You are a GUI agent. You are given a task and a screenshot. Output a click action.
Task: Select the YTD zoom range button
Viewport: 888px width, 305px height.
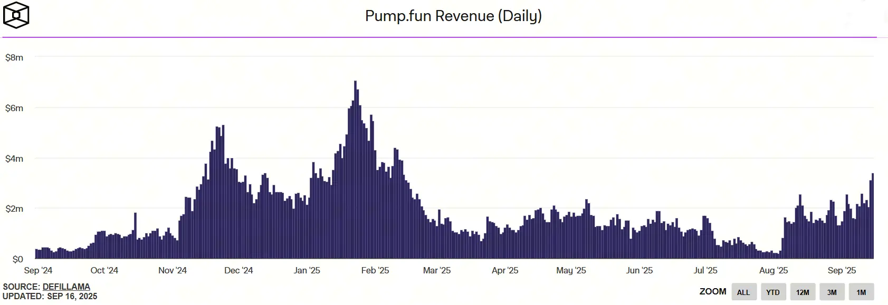click(773, 292)
